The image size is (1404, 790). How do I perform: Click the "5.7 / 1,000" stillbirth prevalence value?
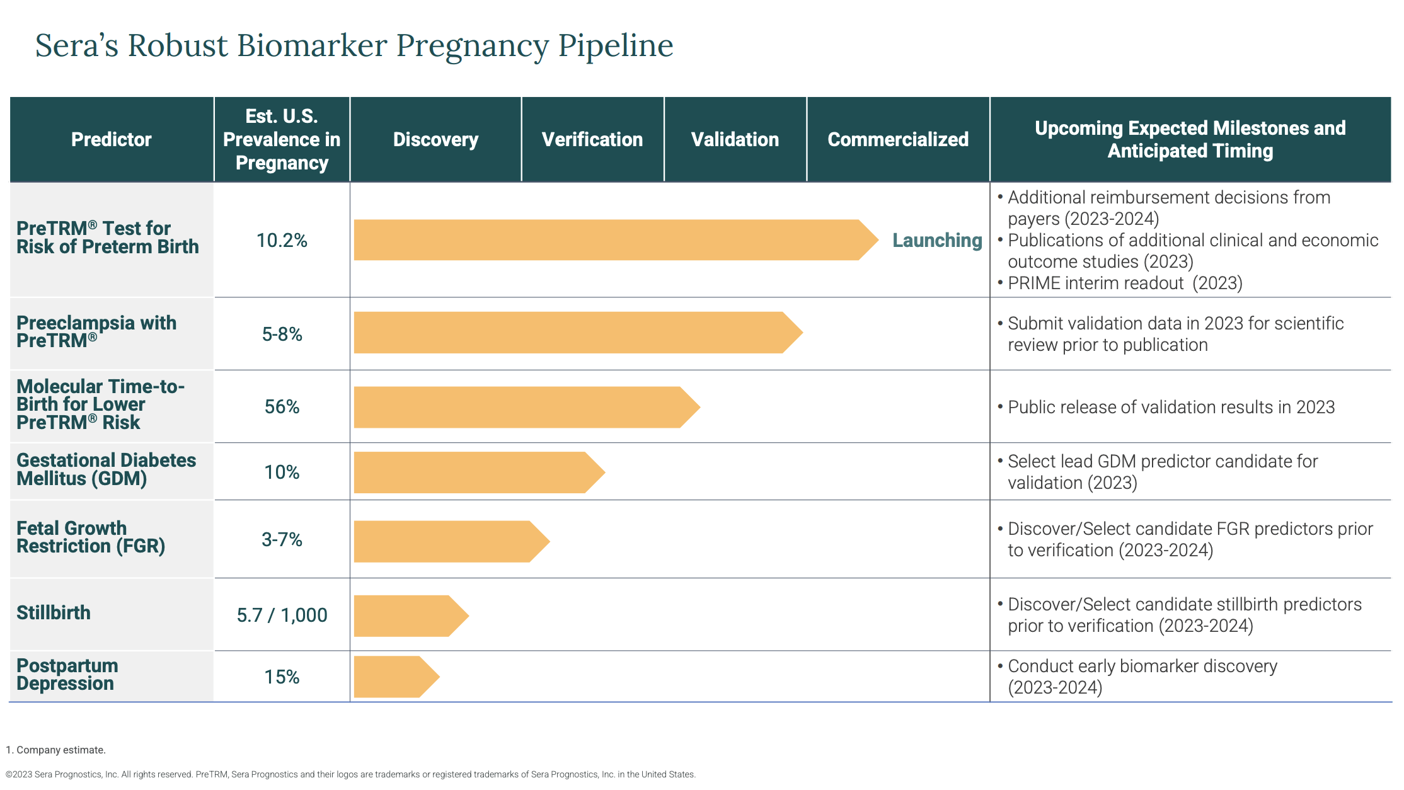(x=282, y=614)
